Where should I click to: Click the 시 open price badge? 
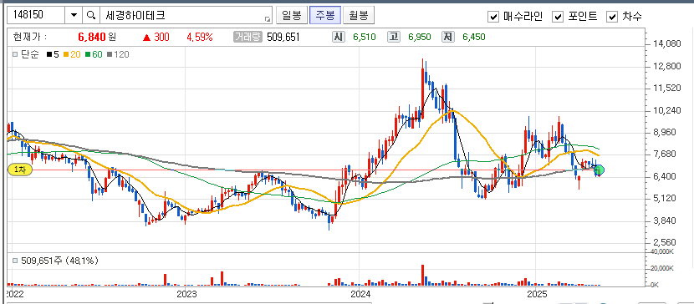[338, 37]
